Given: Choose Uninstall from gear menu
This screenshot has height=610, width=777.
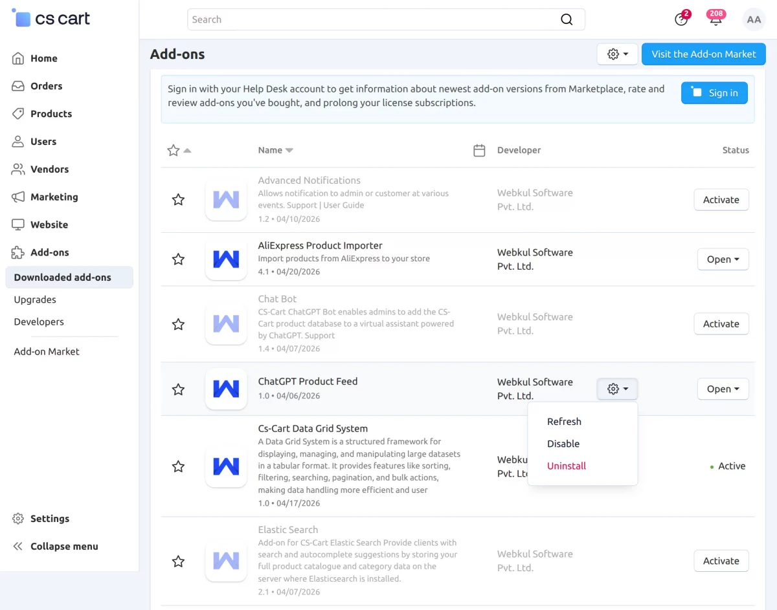Looking at the screenshot, I should (567, 466).
